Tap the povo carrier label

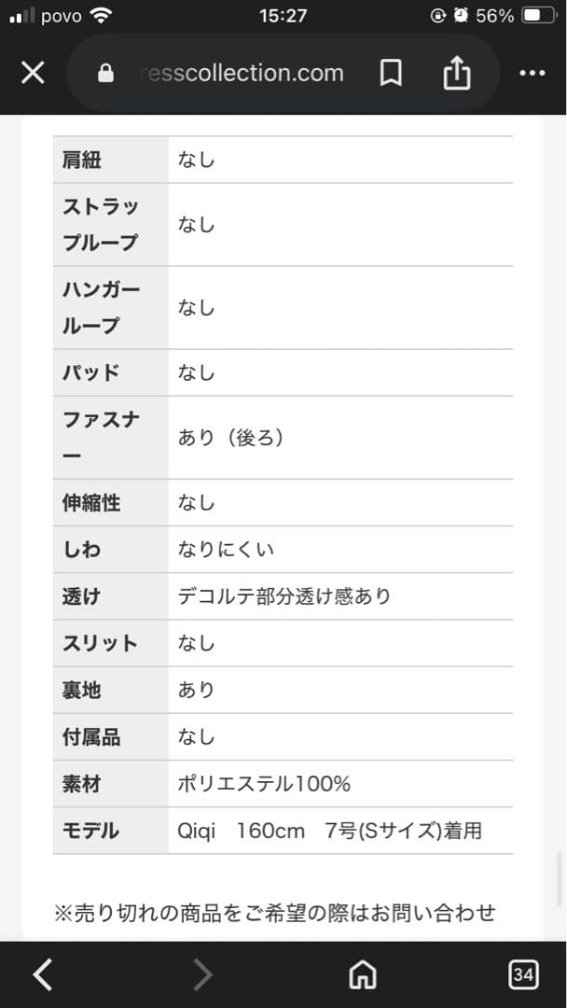[x=61, y=14]
